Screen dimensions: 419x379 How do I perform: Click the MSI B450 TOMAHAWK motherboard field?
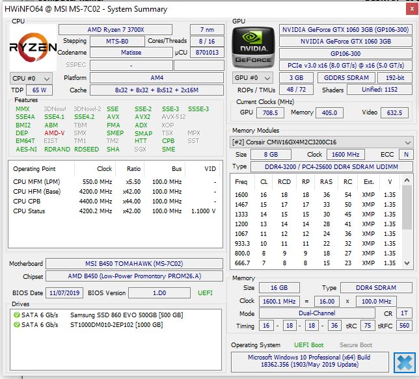134,264
